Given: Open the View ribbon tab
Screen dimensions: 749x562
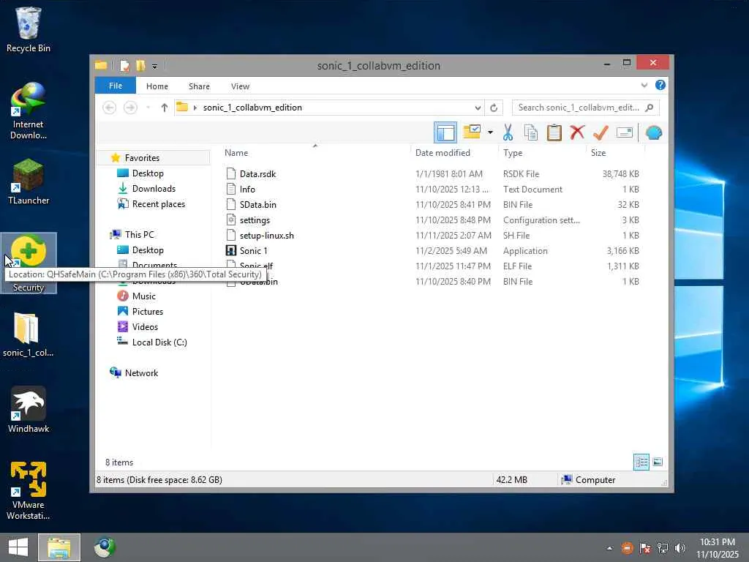Looking at the screenshot, I should pos(240,86).
